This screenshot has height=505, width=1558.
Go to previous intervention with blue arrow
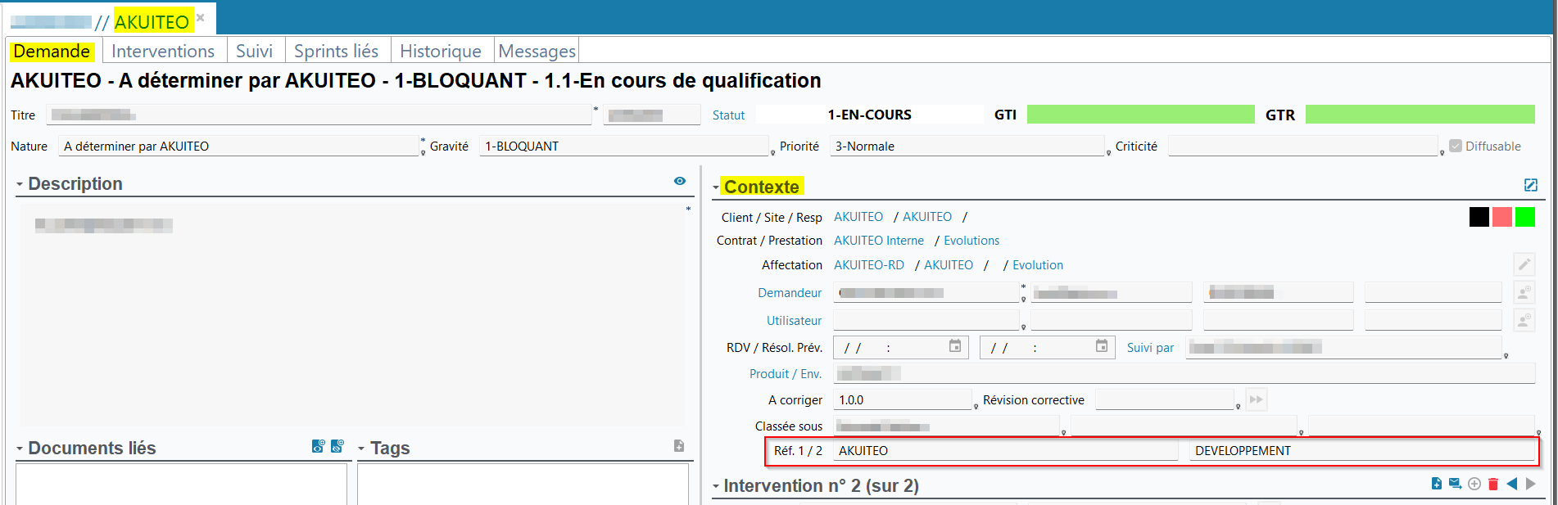1512,484
